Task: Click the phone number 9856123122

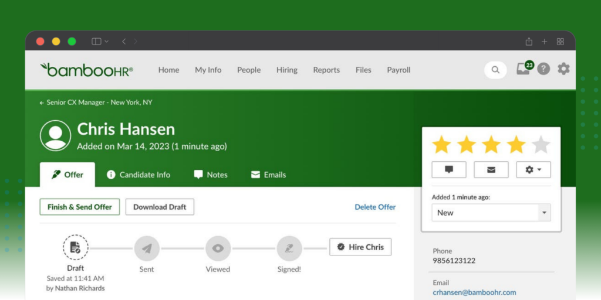Action: click(454, 261)
